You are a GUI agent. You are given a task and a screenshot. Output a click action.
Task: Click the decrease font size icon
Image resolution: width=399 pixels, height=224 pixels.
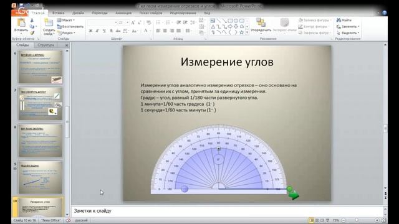[139, 23]
